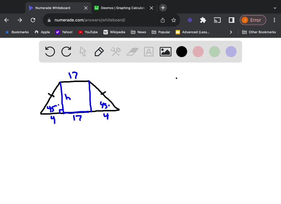Select the black drawing color

(181, 51)
